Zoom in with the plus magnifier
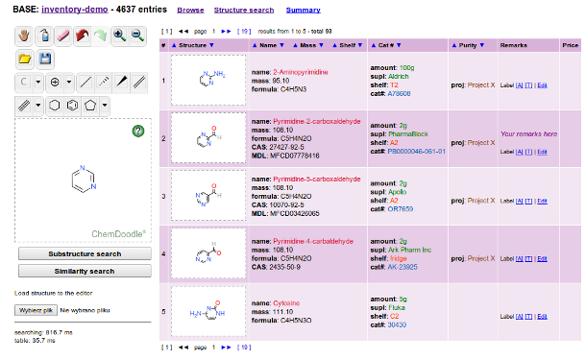The width and height of the screenshot is (586, 360). (x=119, y=36)
